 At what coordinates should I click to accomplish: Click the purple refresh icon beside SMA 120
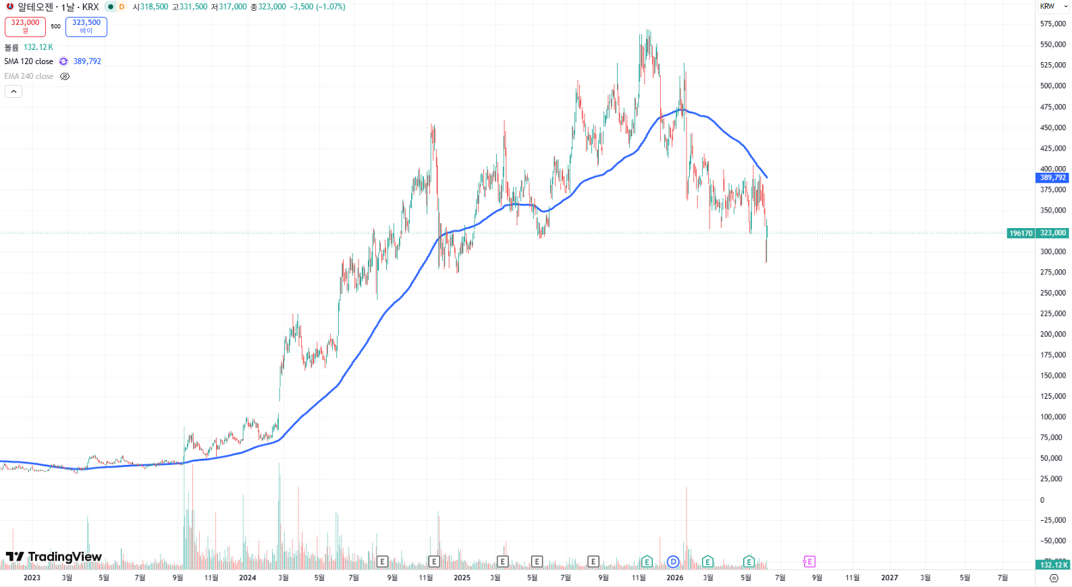[63, 61]
